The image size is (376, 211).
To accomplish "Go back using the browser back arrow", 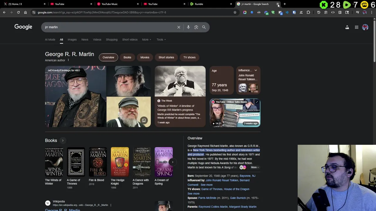I will coord(4,12).
